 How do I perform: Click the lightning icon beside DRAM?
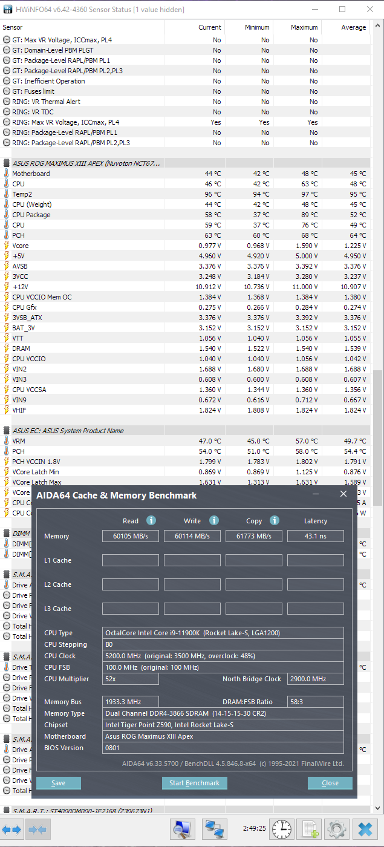pos(6,348)
